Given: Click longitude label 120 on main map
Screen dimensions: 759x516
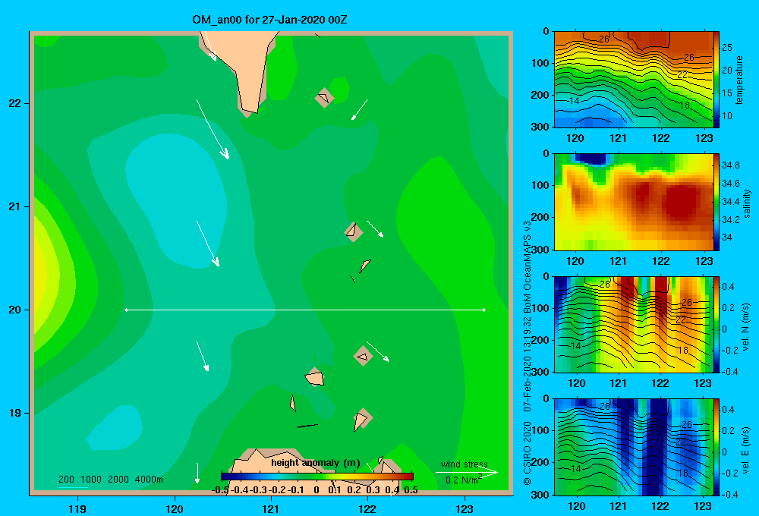Looking at the screenshot, I should click(175, 508).
